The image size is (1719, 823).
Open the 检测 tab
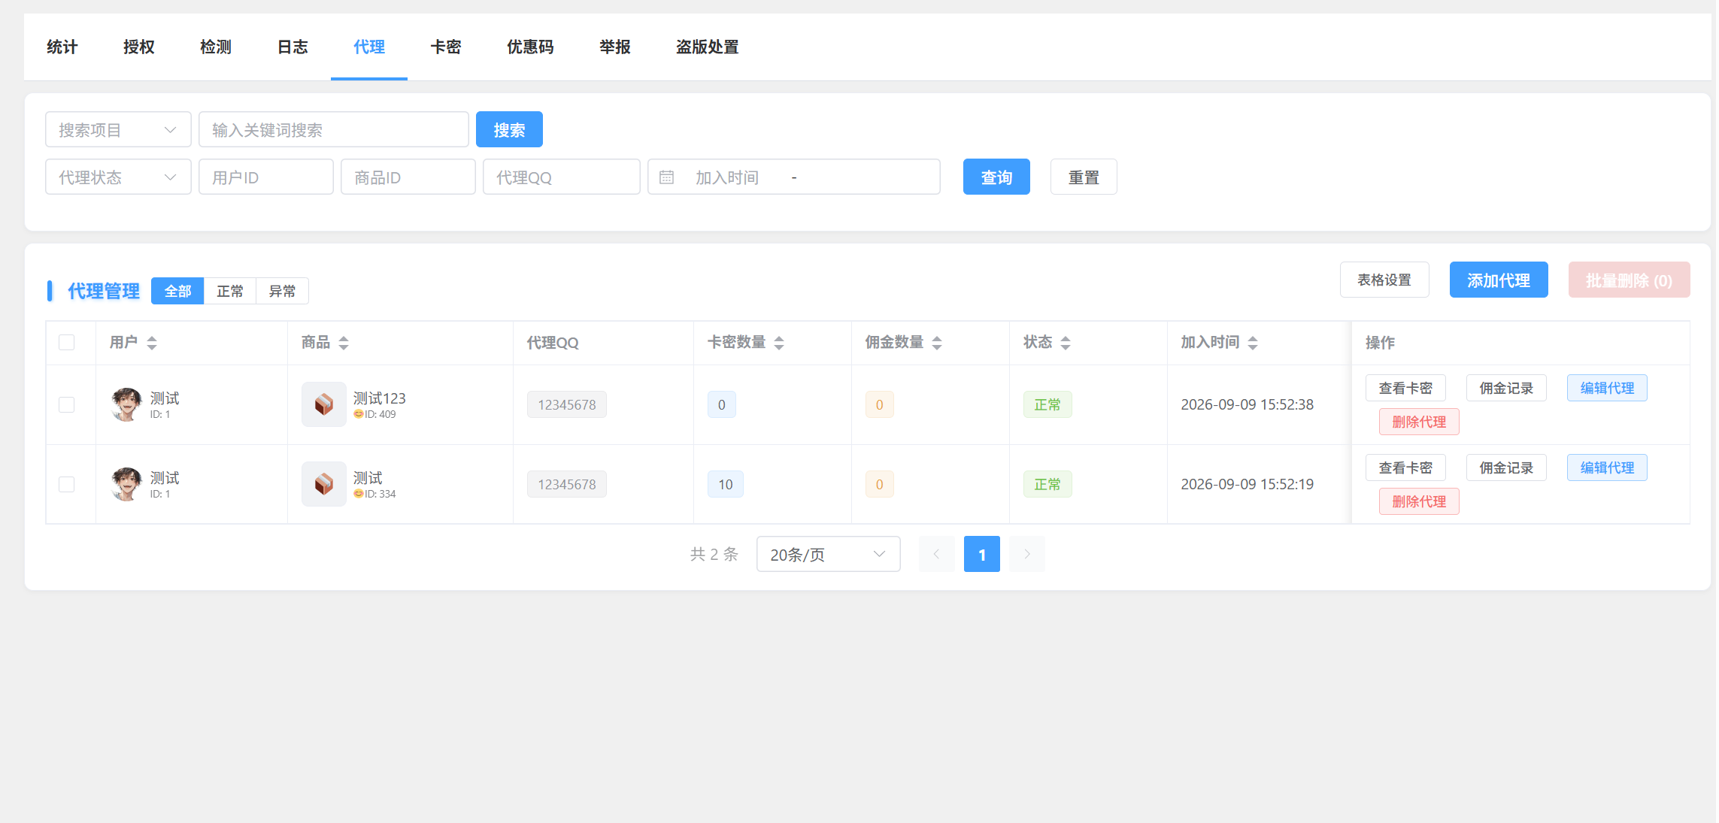[216, 47]
